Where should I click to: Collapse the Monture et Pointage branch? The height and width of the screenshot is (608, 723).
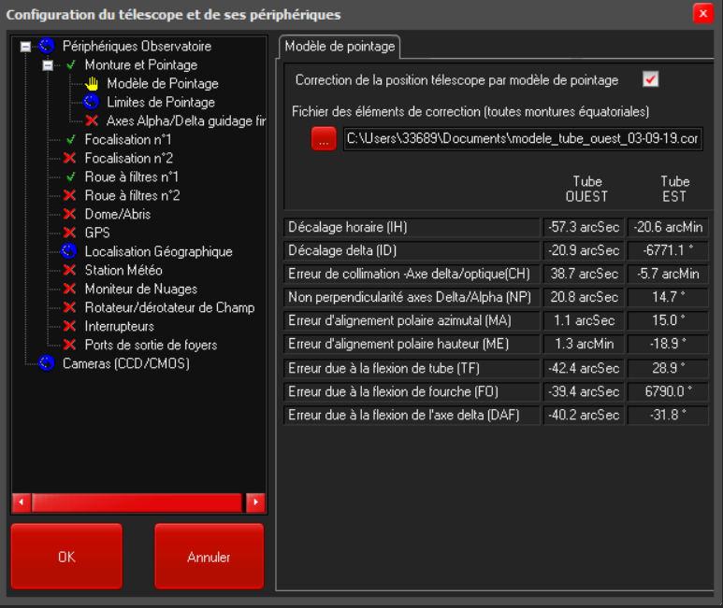(48, 65)
